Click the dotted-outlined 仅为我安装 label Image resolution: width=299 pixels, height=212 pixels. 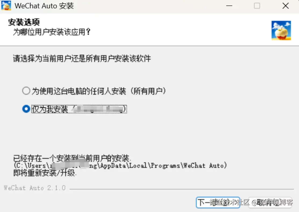79,109
